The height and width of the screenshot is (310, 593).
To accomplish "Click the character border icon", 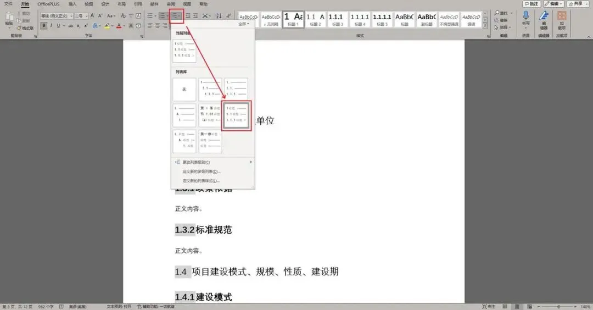I will 138,16.
